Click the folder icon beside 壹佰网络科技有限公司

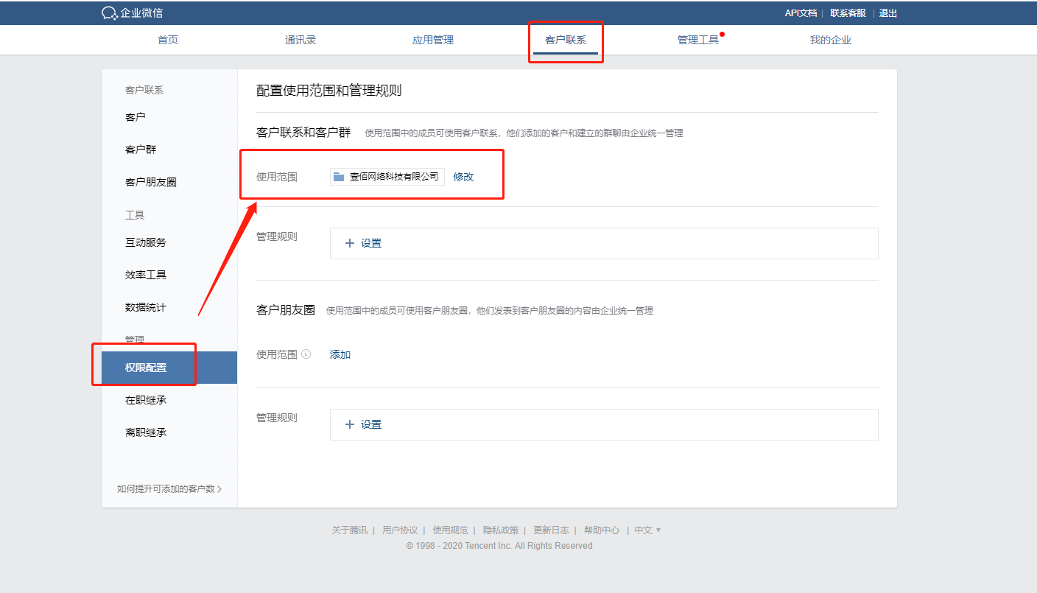click(x=339, y=177)
